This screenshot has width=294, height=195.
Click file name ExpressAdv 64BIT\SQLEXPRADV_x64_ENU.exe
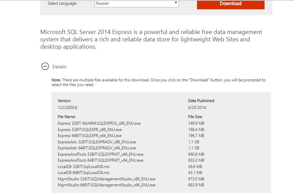pos(97,148)
